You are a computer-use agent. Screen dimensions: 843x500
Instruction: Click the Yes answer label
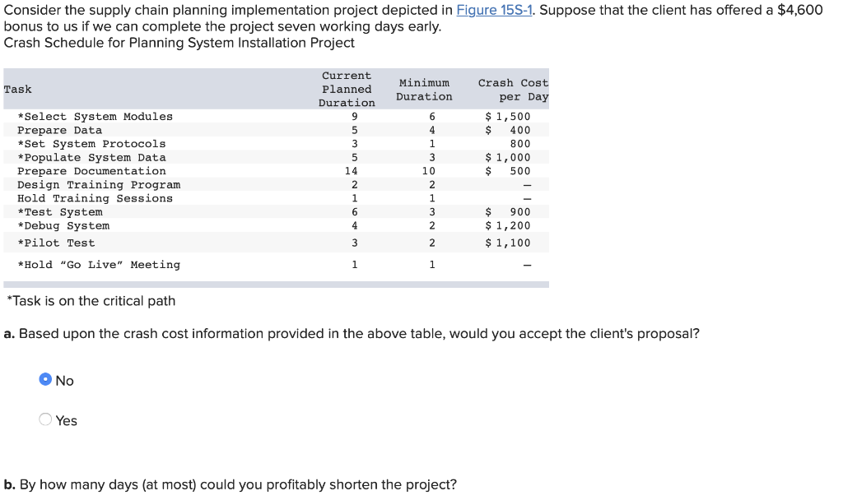[66, 420]
